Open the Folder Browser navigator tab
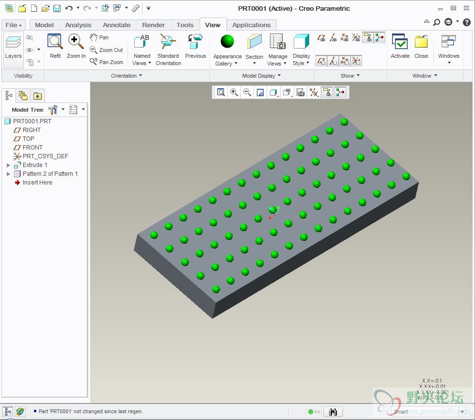This screenshot has height=420, width=475. click(x=23, y=96)
